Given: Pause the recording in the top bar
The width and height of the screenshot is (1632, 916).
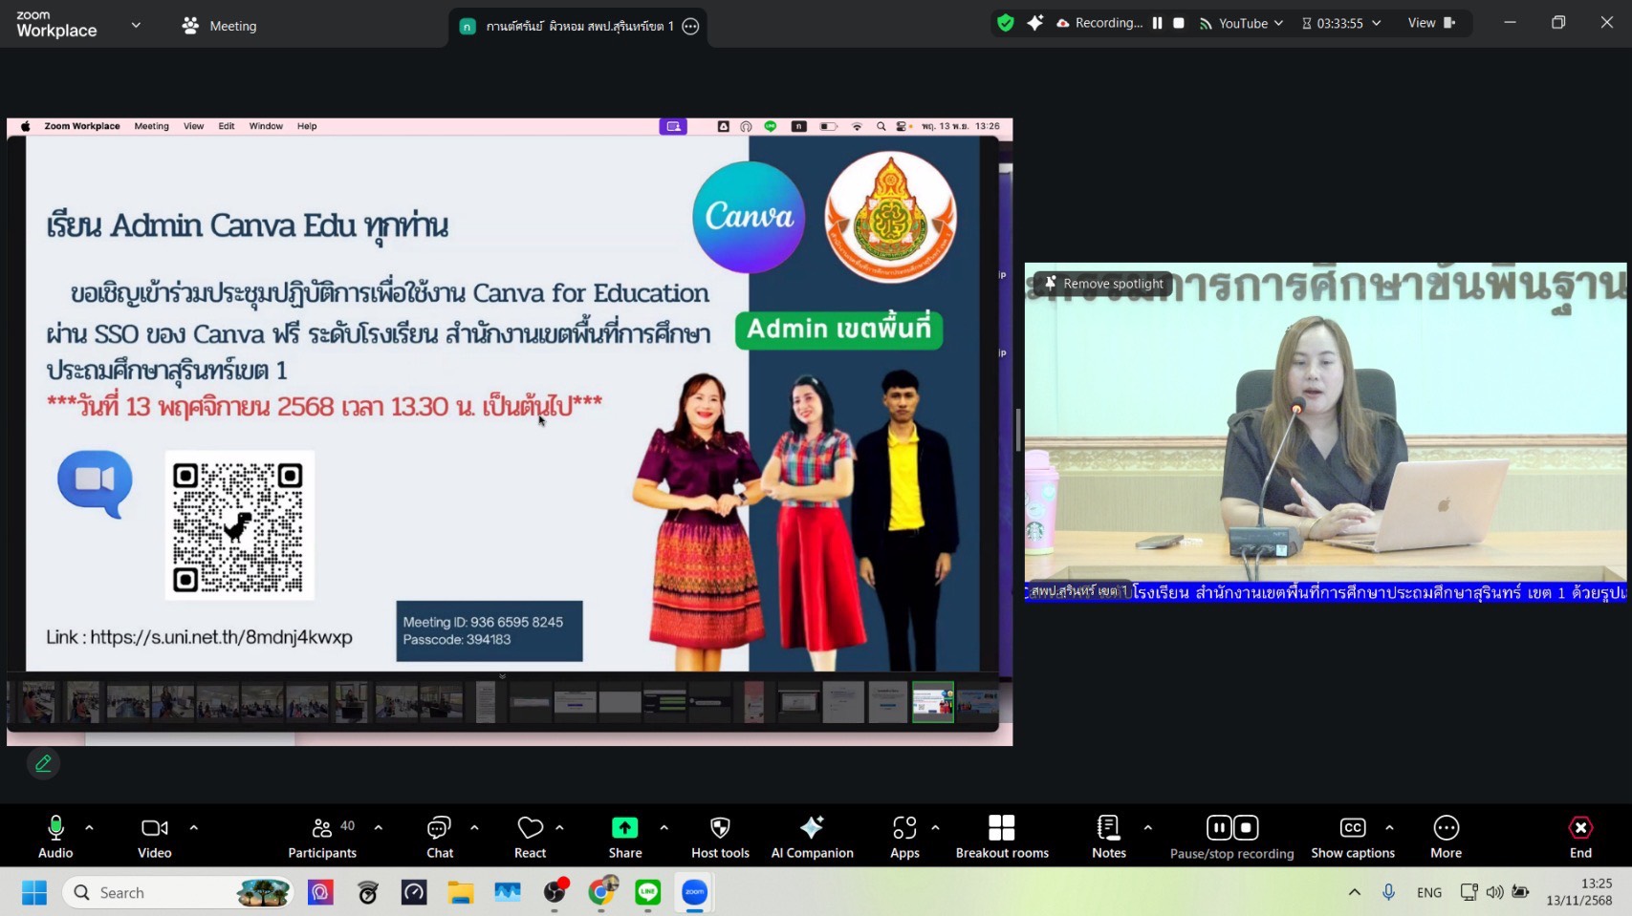Looking at the screenshot, I should [1157, 23].
